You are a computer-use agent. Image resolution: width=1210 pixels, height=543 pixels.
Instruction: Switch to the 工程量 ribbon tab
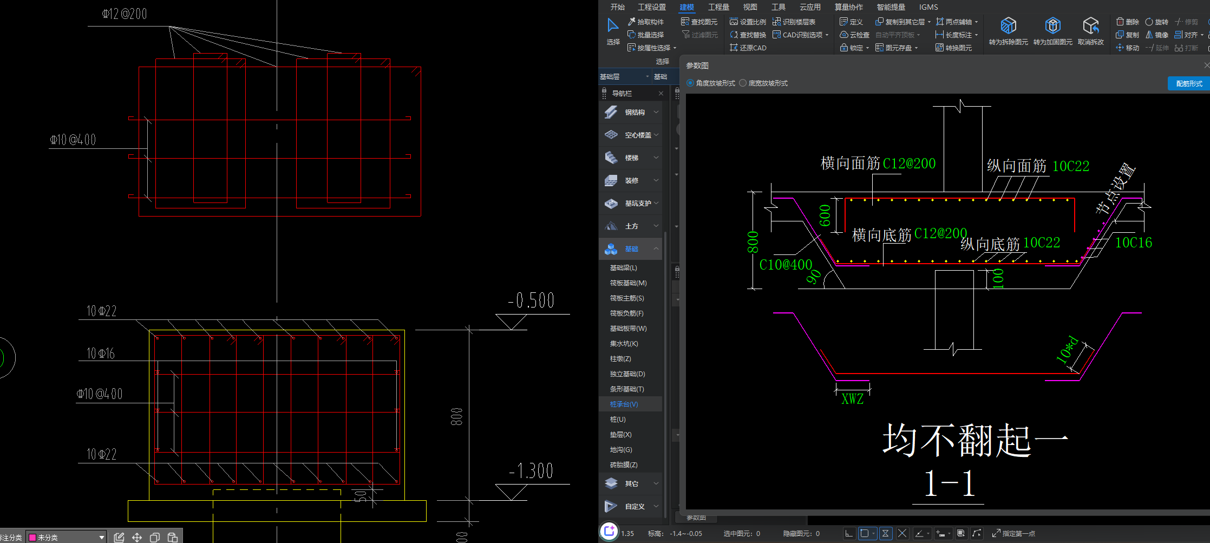point(718,7)
